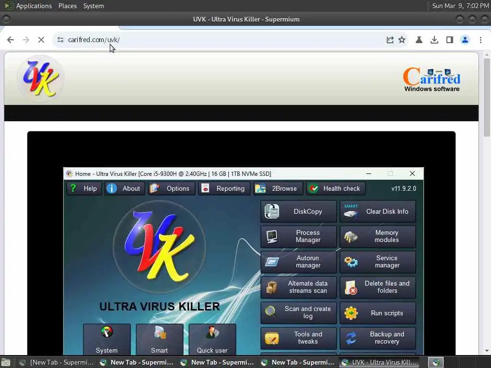
Task: Toggle the browser side panel
Action: 450,40
